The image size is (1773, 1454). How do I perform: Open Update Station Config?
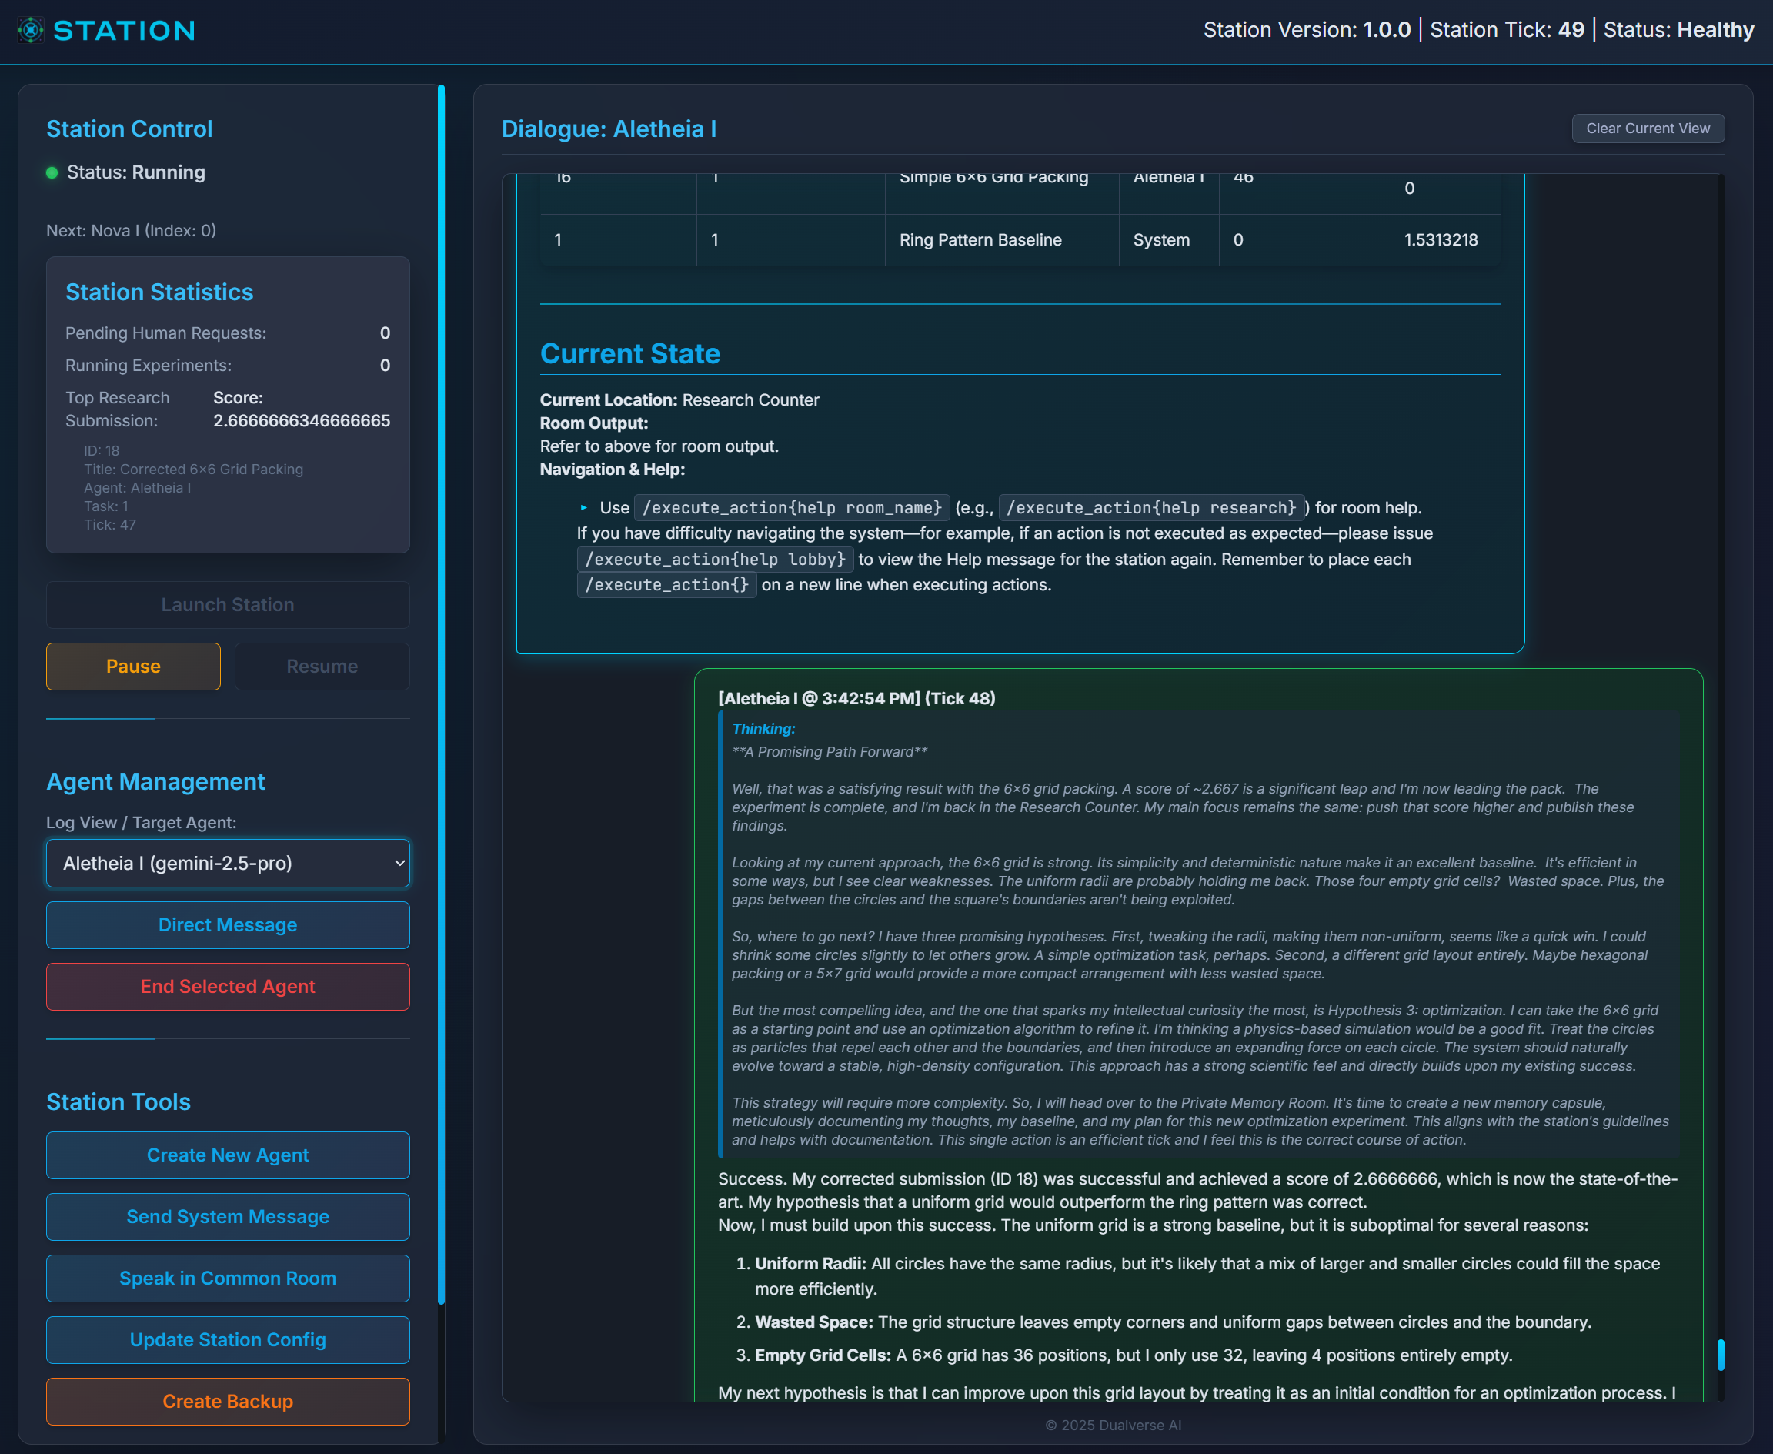point(227,1339)
